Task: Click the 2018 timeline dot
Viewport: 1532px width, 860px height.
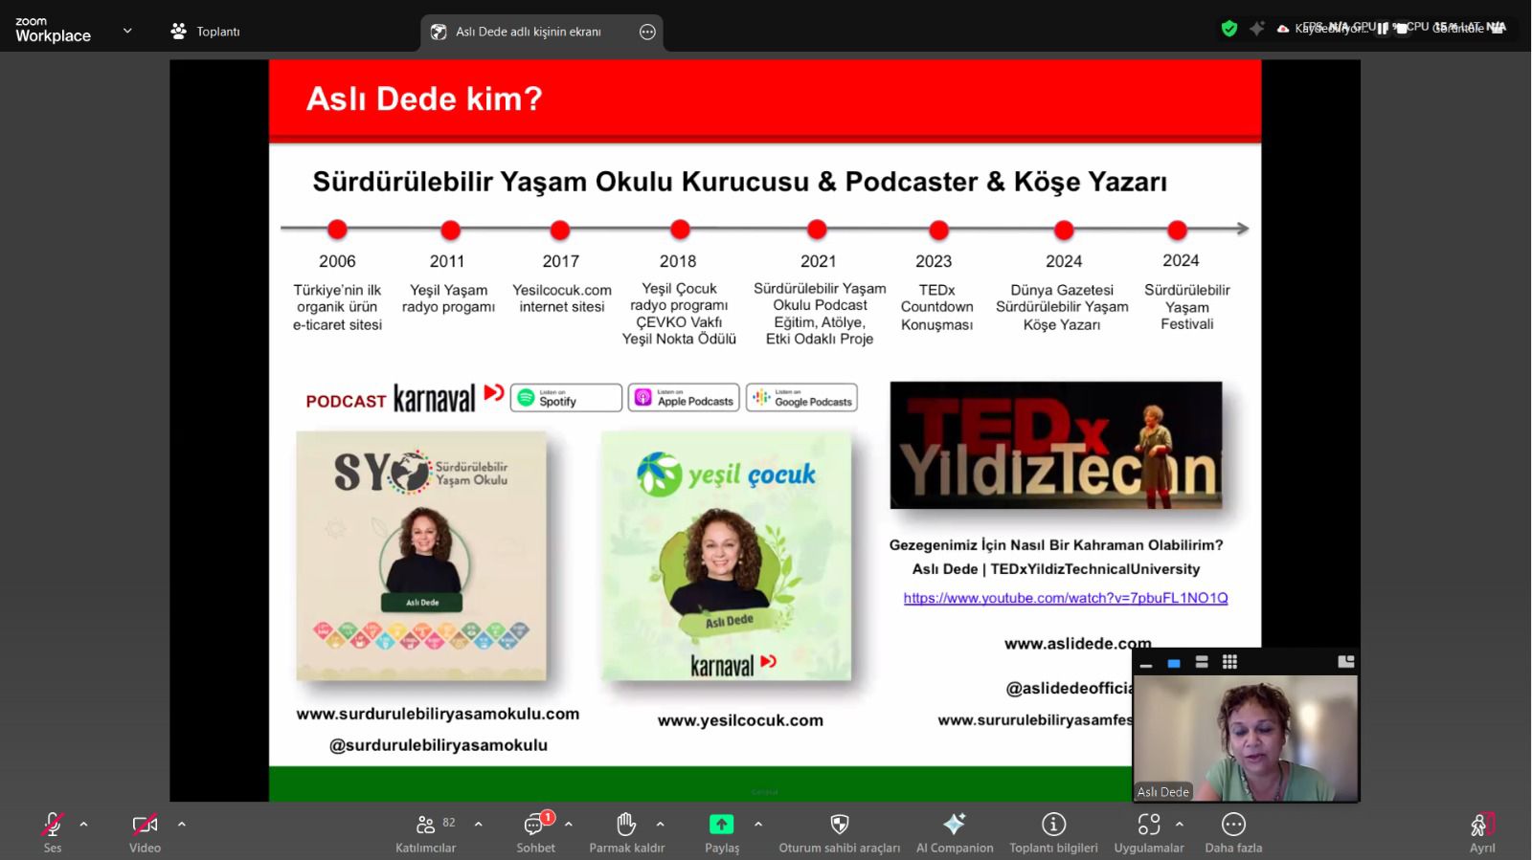Action: [680, 230]
